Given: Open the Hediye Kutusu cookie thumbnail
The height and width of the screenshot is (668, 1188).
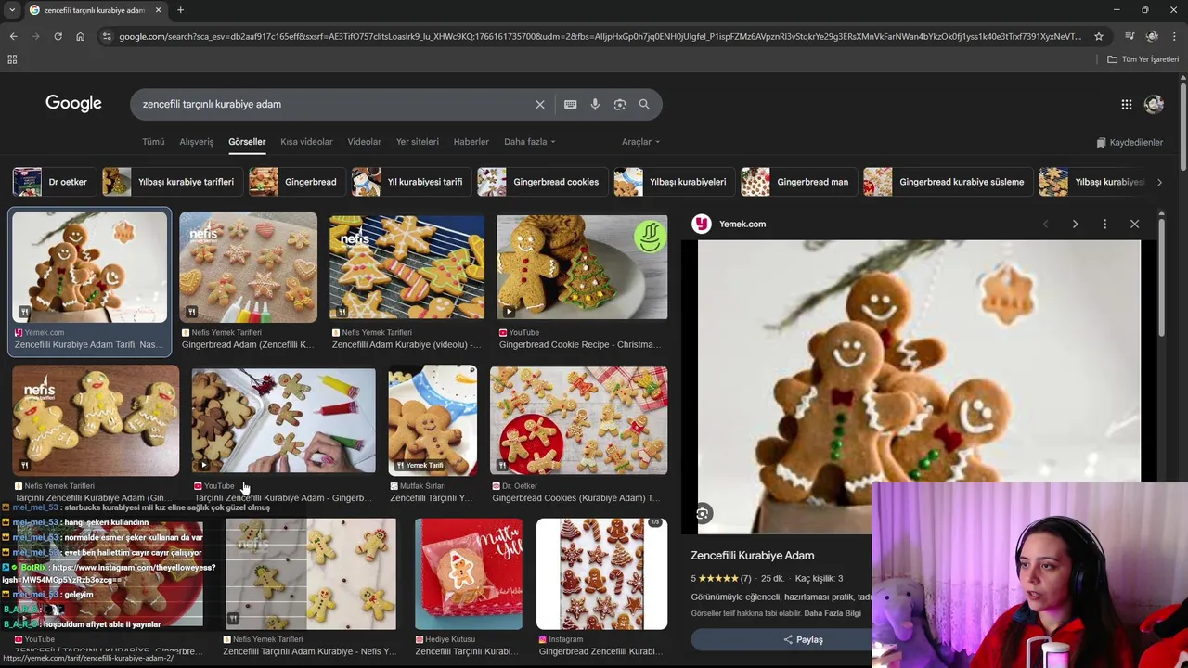Looking at the screenshot, I should coord(469,573).
